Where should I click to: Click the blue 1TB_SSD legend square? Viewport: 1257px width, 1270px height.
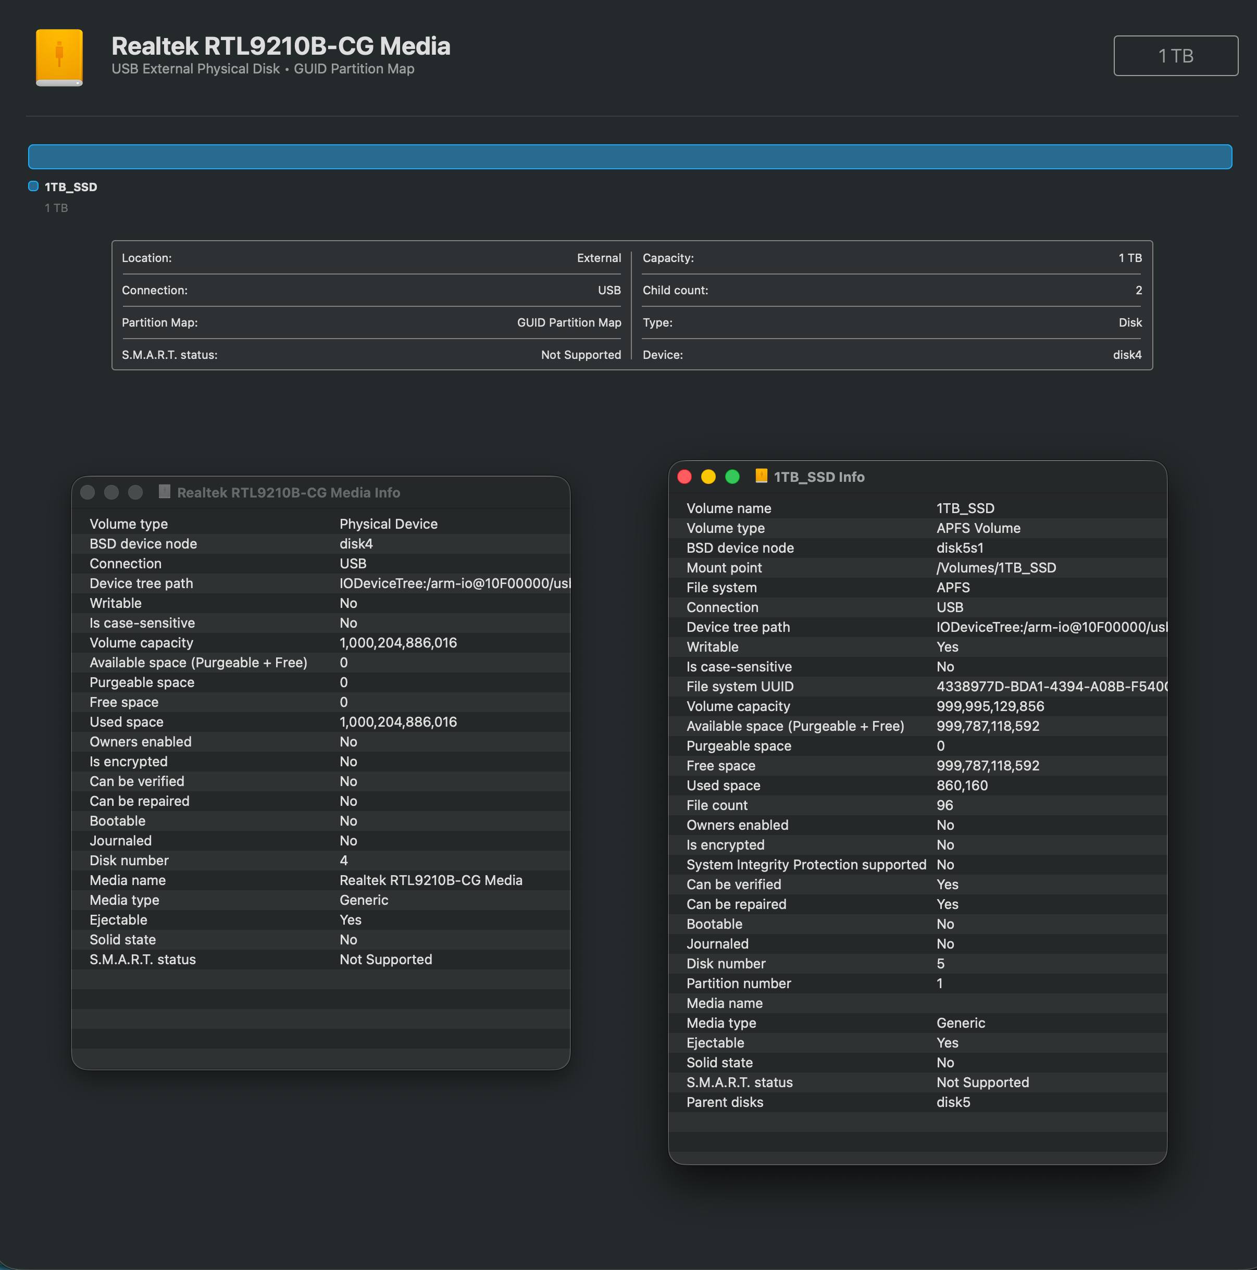click(33, 186)
